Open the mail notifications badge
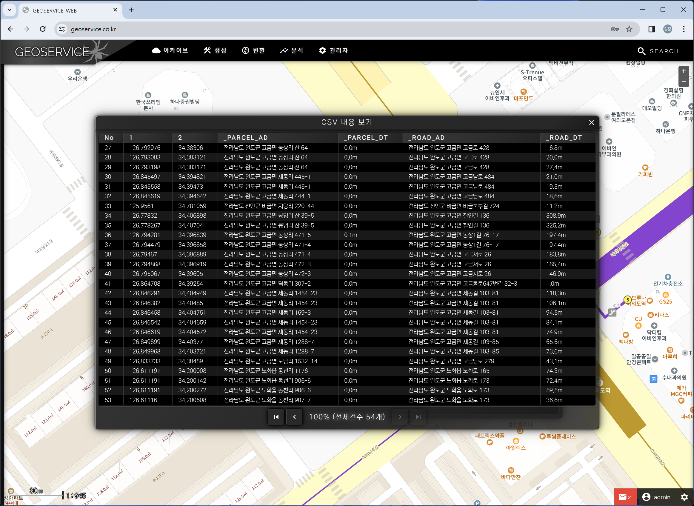Image resolution: width=694 pixels, height=506 pixels. [625, 497]
